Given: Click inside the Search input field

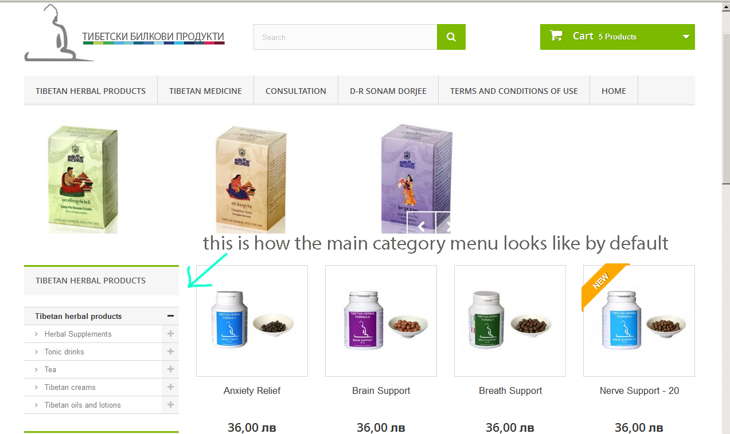Looking at the screenshot, I should click(x=345, y=37).
